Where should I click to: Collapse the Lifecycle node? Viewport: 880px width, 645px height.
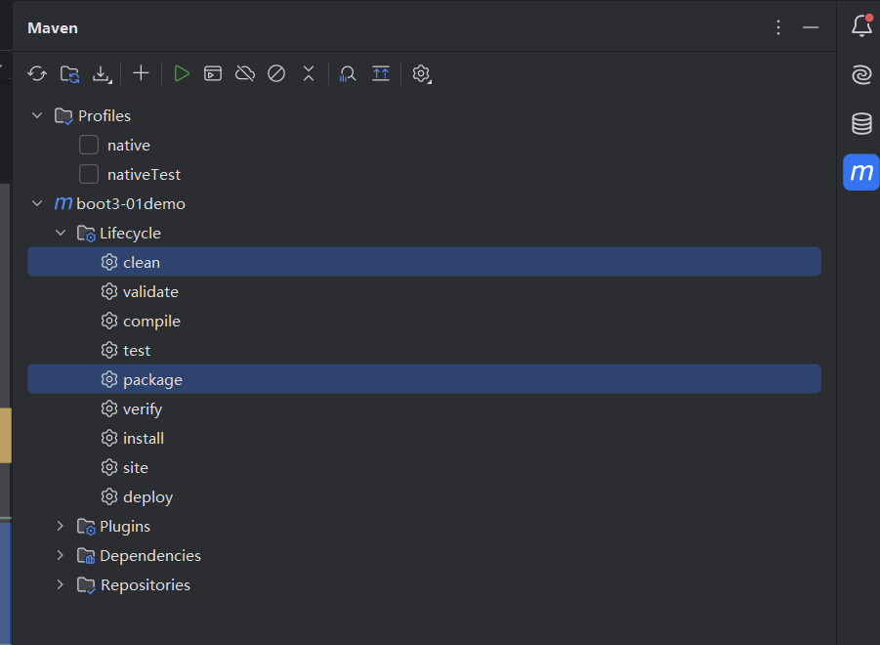tap(61, 233)
